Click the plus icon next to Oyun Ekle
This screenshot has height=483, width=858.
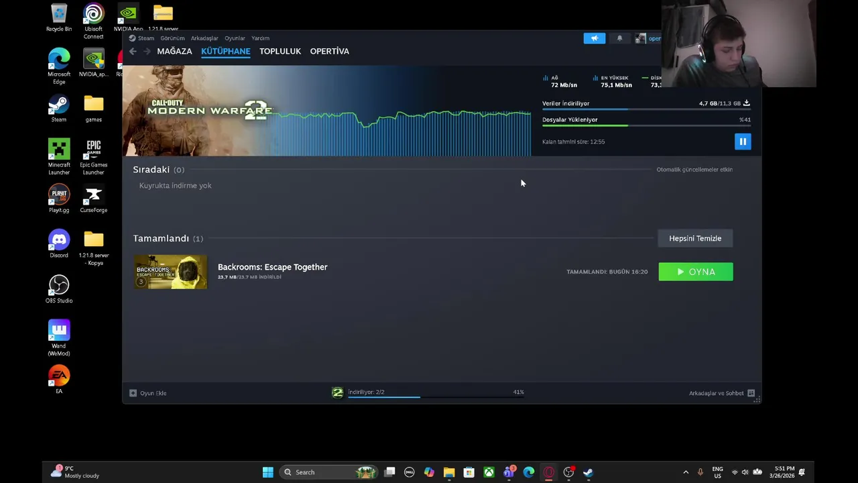click(133, 393)
